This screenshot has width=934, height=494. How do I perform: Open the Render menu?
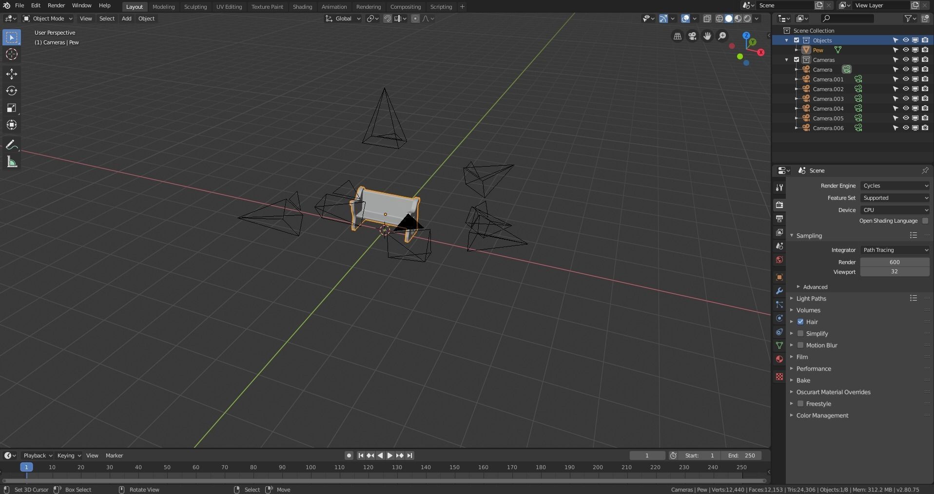pyautogui.click(x=56, y=5)
